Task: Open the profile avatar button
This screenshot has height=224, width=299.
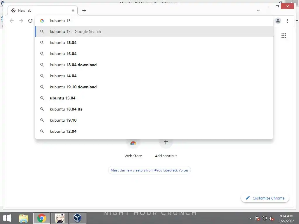Action: [x=278, y=21]
